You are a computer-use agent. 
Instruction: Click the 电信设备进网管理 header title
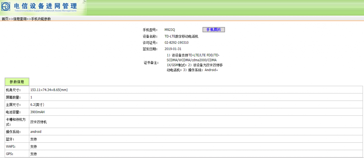pos(45,6)
